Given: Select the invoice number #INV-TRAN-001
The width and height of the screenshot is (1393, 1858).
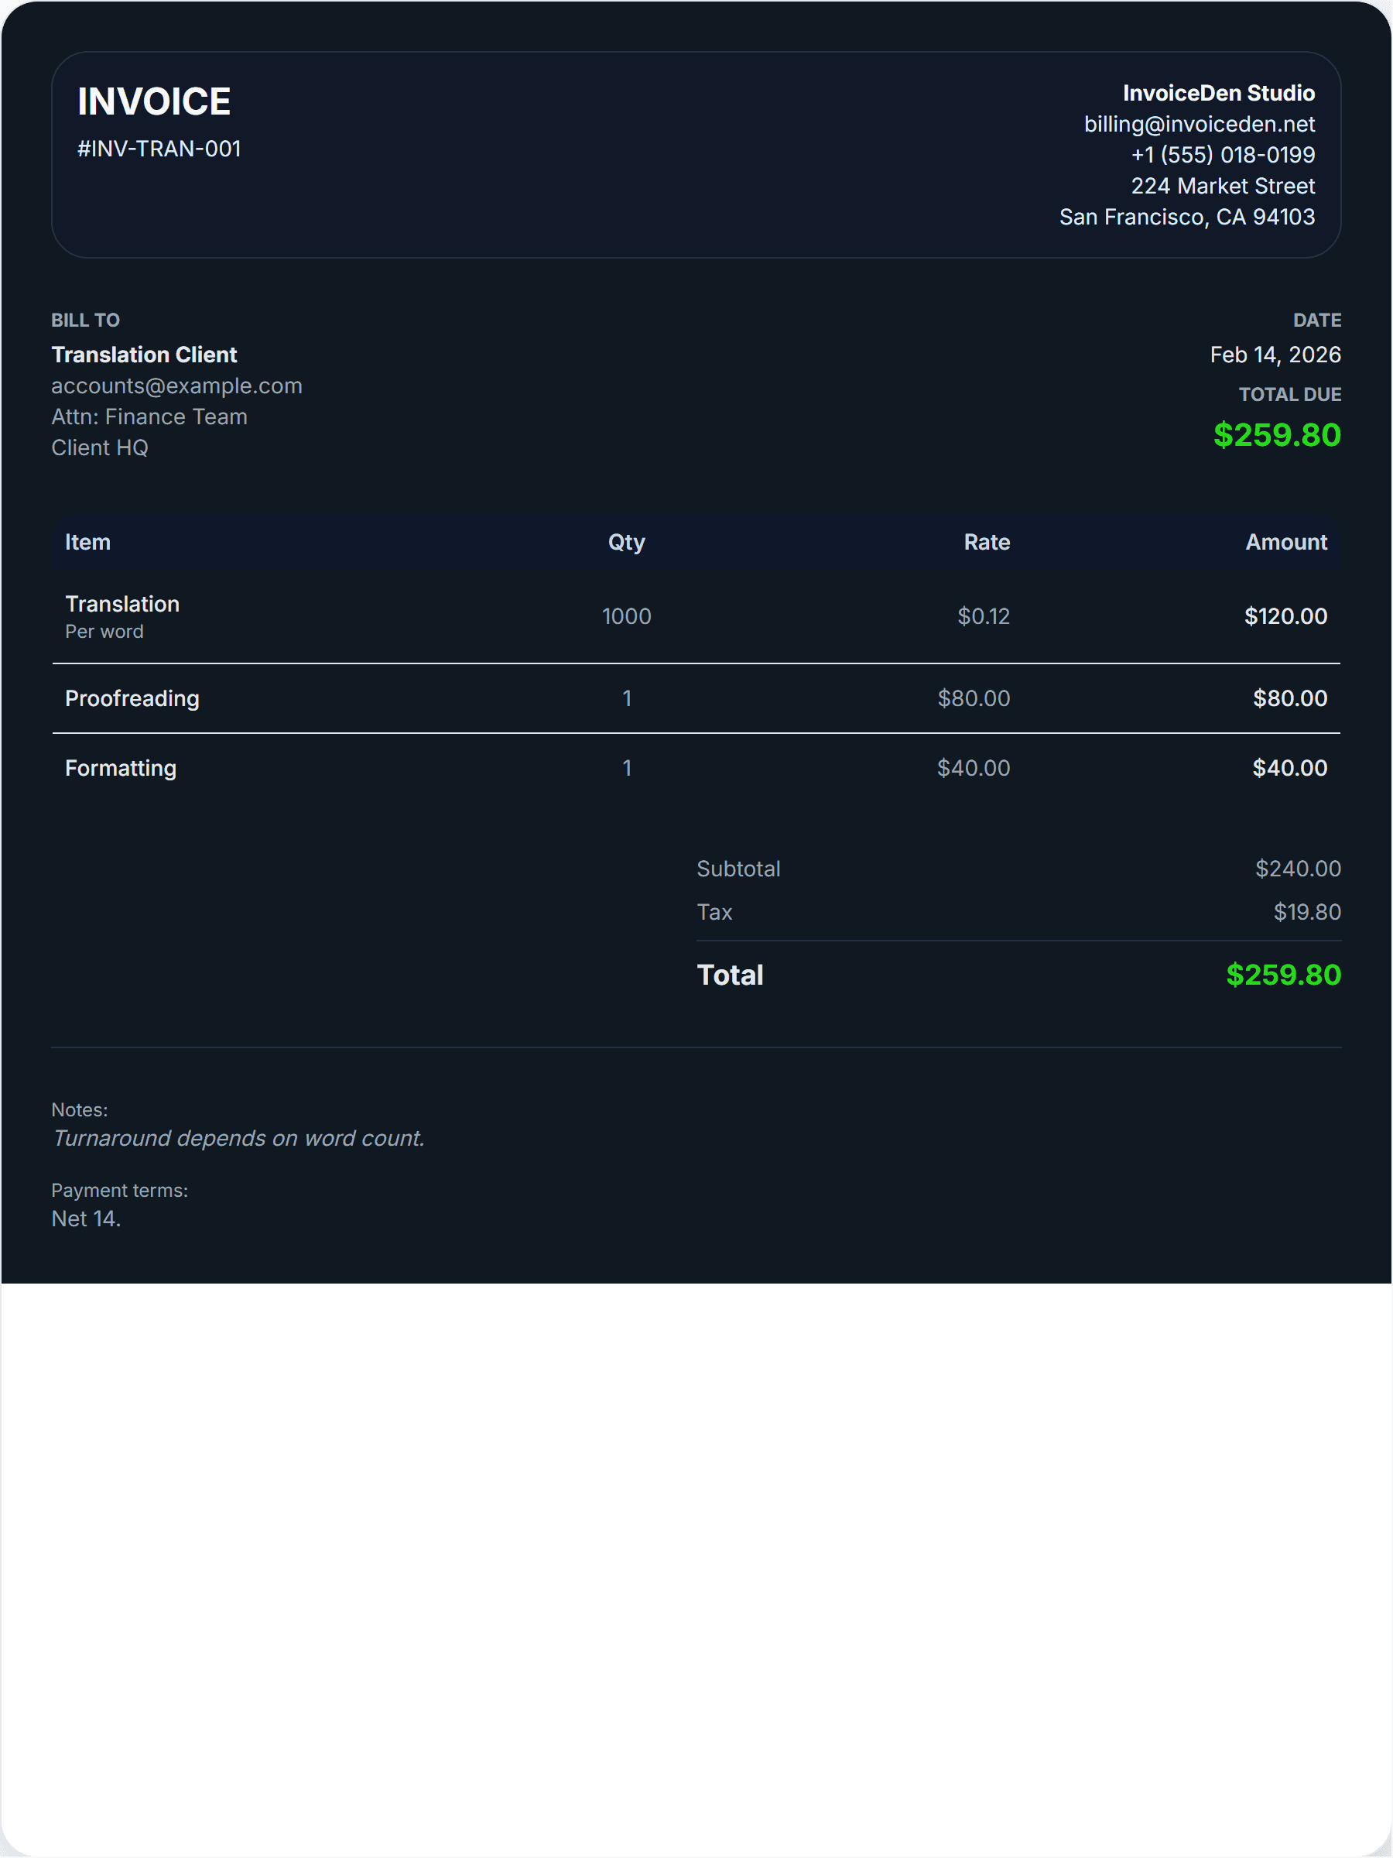Looking at the screenshot, I should click(159, 149).
